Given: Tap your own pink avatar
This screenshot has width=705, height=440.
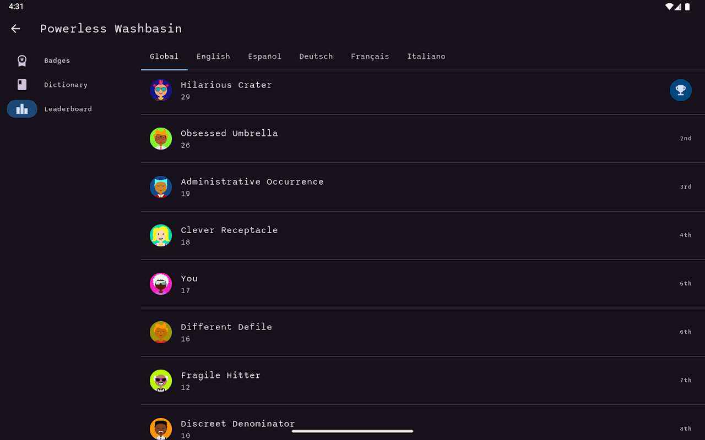Looking at the screenshot, I should [161, 284].
